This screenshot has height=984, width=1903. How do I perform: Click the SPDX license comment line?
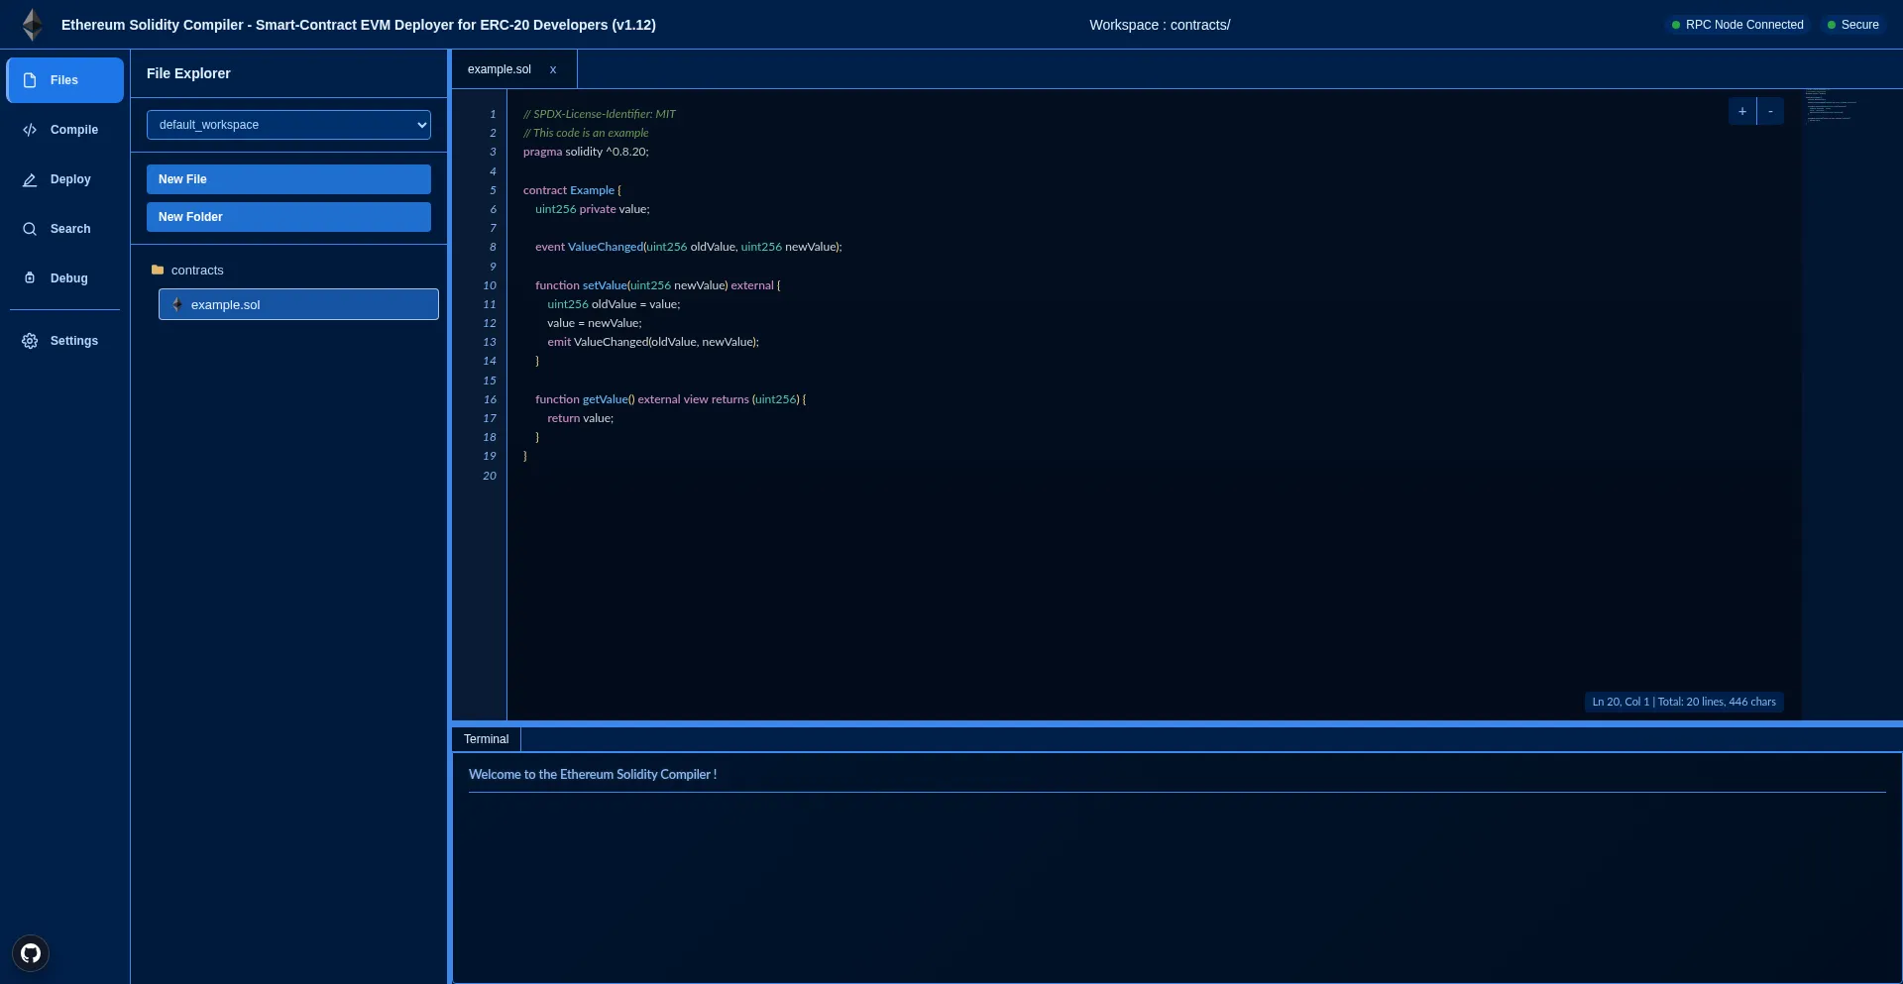[x=600, y=114]
